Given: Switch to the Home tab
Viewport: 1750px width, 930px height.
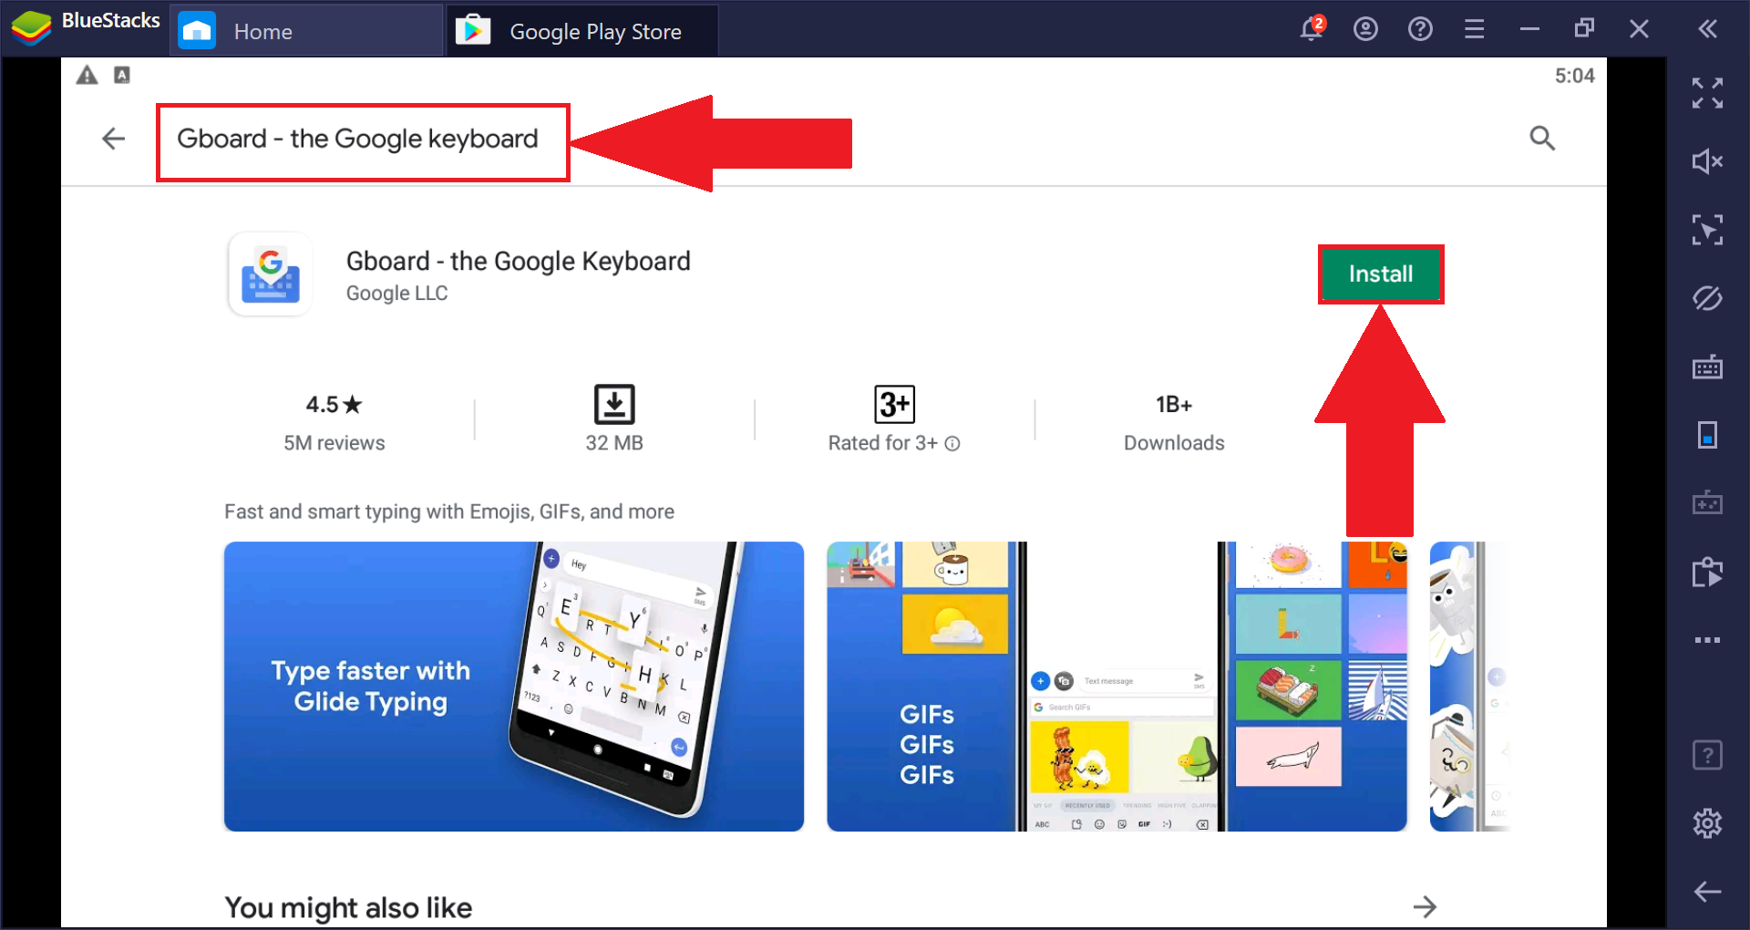Looking at the screenshot, I should pyautogui.click(x=305, y=31).
